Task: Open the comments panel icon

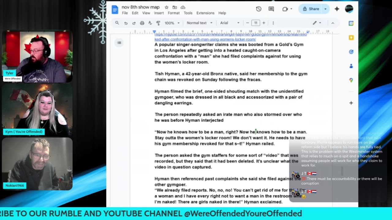Action: (x=271, y=9)
